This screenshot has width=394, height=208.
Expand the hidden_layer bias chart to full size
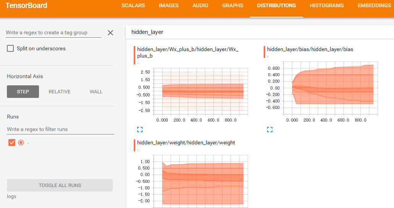[x=270, y=130]
